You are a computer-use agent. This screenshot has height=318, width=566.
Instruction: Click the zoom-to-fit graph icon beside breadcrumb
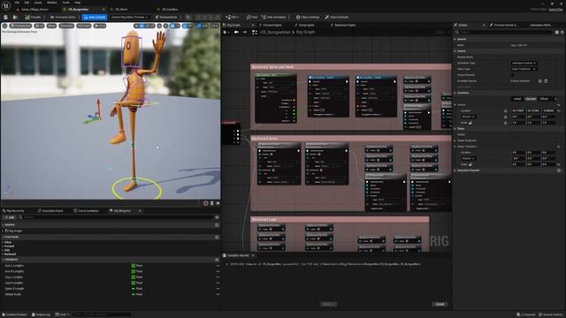click(255, 32)
